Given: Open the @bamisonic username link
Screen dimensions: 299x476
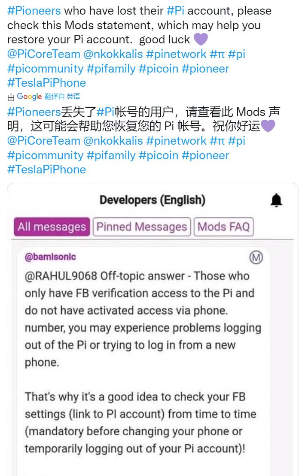Looking at the screenshot, I should [50, 257].
